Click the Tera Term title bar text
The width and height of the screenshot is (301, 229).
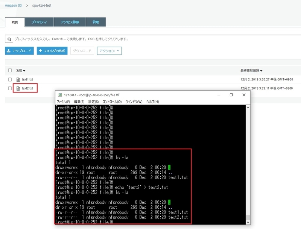[92, 95]
